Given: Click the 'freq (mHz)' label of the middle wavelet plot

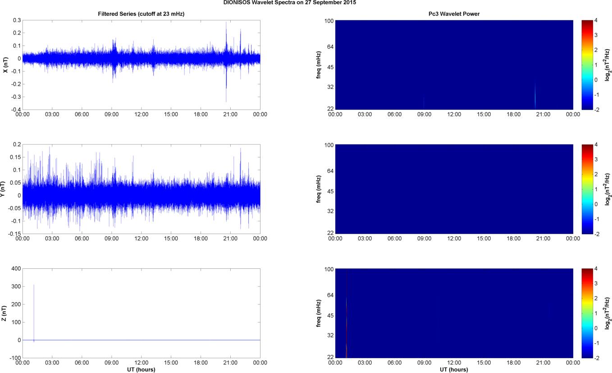Looking at the screenshot, I should (x=318, y=189).
